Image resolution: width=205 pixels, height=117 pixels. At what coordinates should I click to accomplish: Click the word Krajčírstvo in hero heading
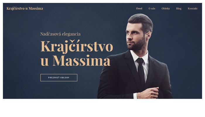tap(77, 47)
